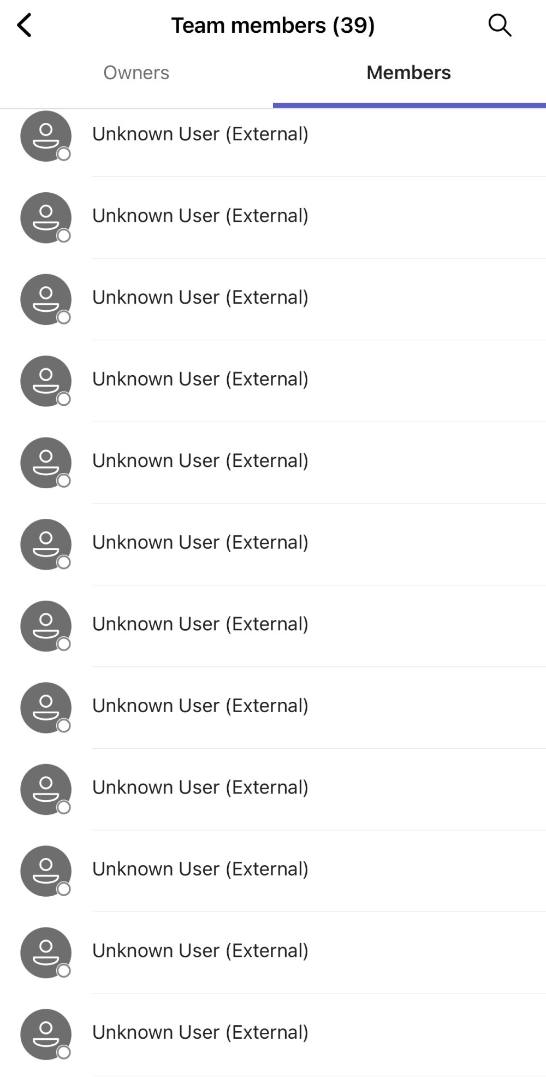The image size is (546, 1077).
Task: Open the ninth Unknown User (External) entry
Action: tap(273, 789)
